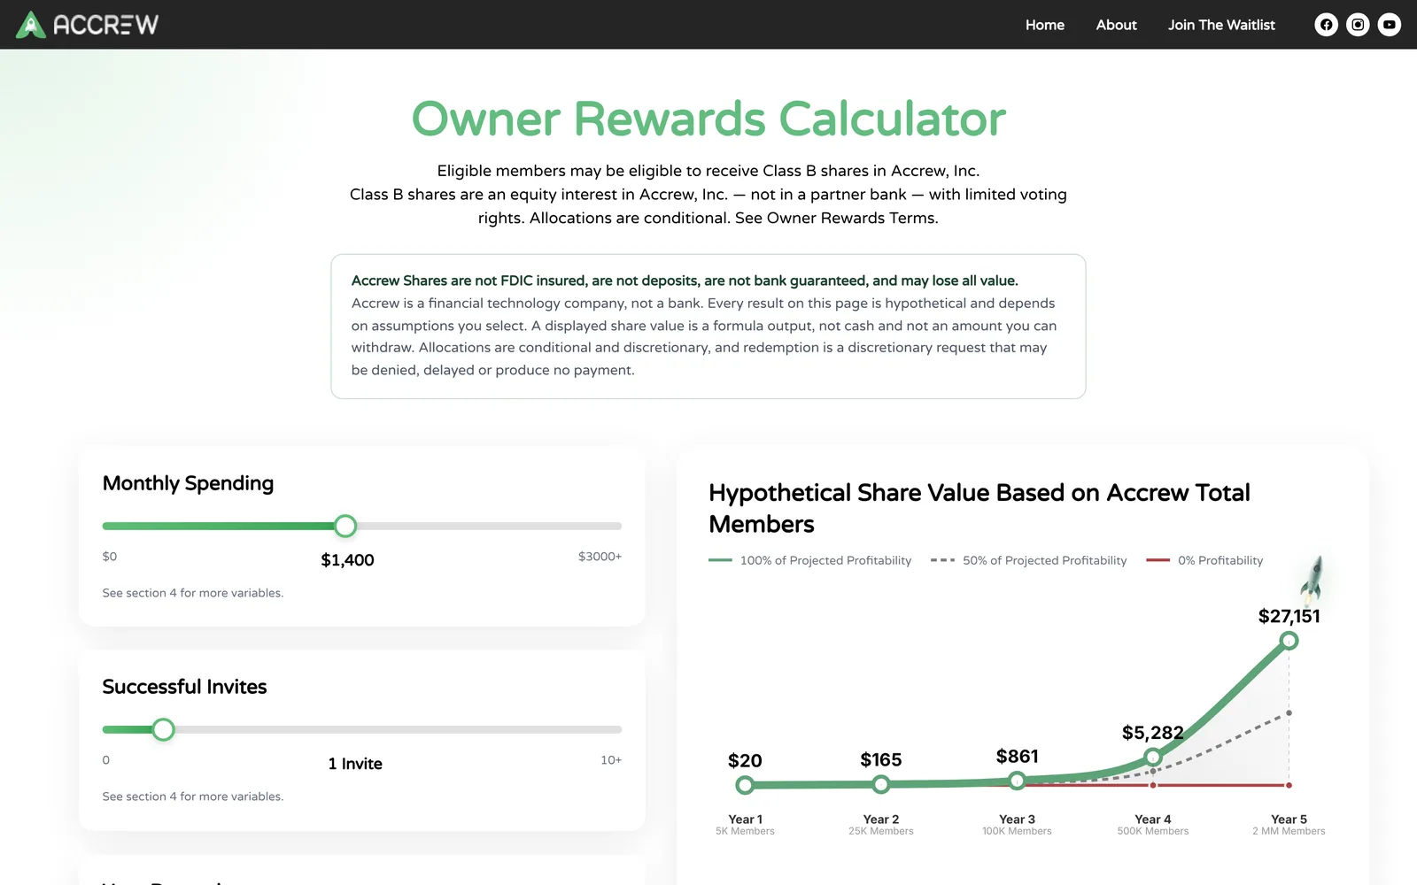The width and height of the screenshot is (1417, 885).
Task: Click the Monthly Spending card title
Action: [188, 483]
